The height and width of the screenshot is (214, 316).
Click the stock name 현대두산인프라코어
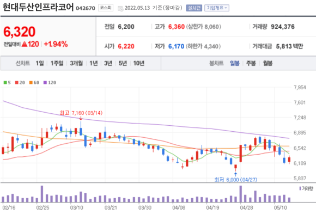pos(38,8)
